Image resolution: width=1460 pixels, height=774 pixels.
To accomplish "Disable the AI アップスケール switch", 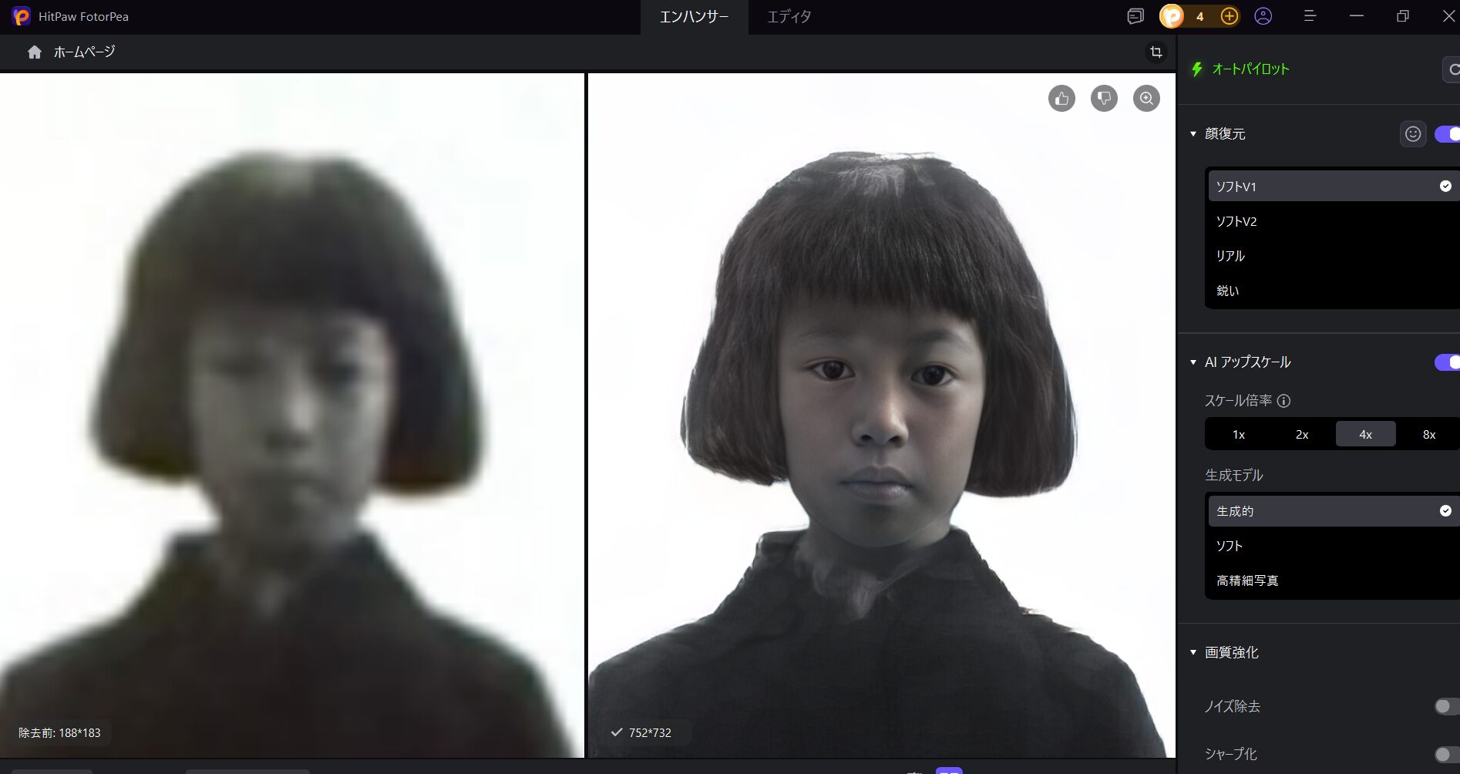I will 1447,362.
